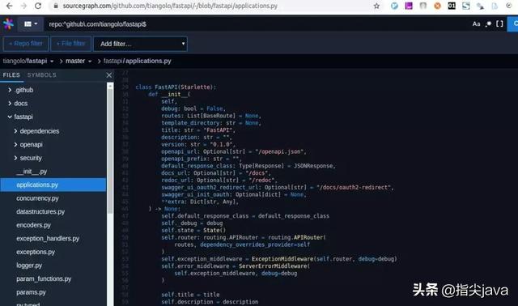Viewport: 518px width, 306px height.
Task: Click the file tree vertical scrollbar
Action: coord(110,148)
